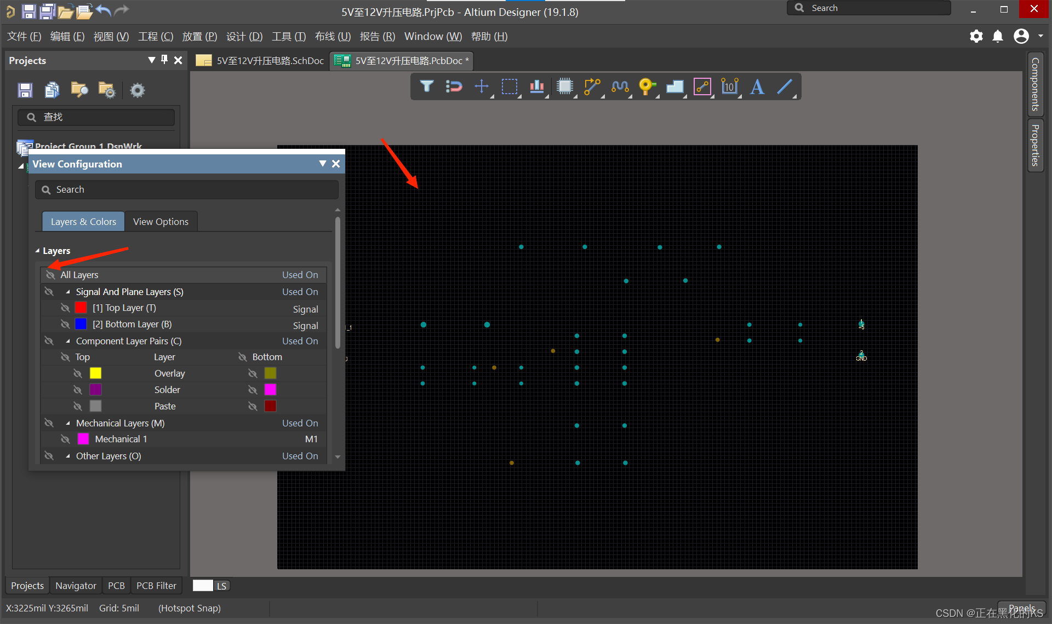Select the place dimension tool icon
Image resolution: width=1052 pixels, height=624 pixels.
click(x=729, y=86)
